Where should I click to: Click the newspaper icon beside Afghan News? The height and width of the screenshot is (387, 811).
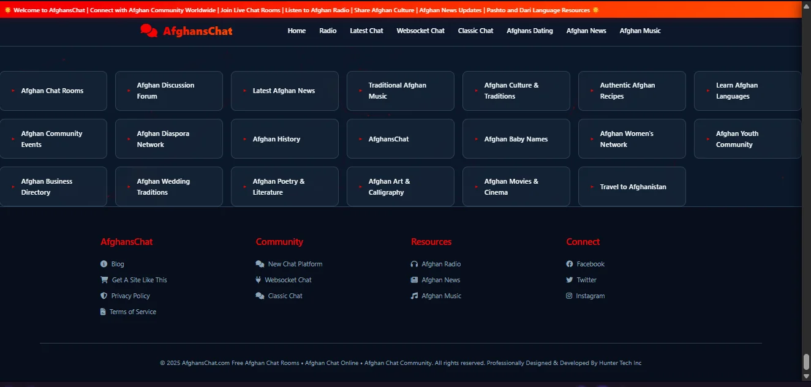tap(414, 280)
